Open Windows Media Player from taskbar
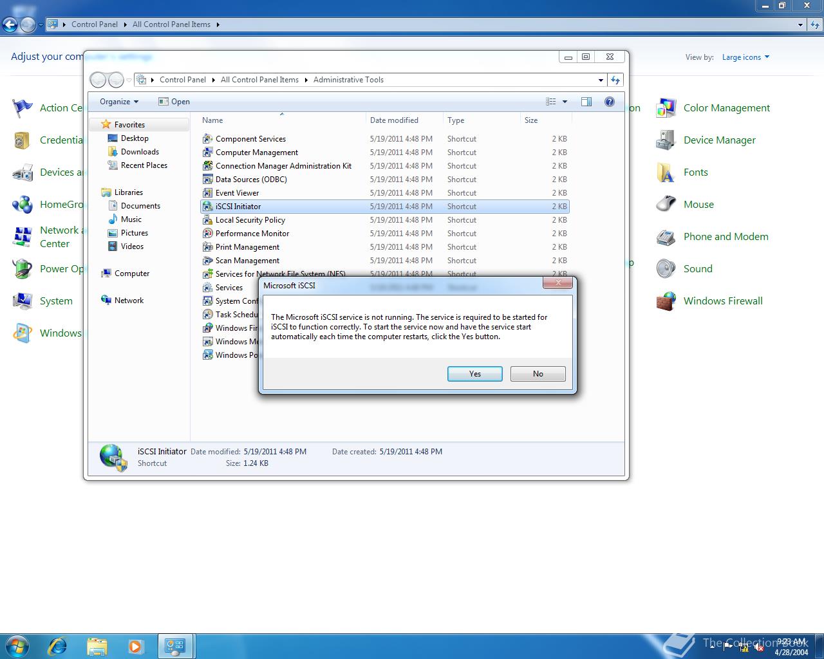 coord(136,645)
